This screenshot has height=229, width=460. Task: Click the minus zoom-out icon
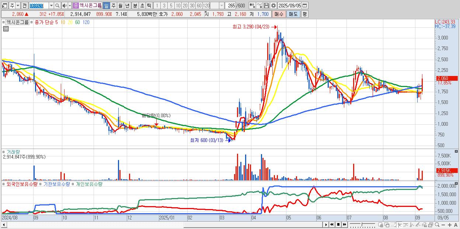point(443,225)
